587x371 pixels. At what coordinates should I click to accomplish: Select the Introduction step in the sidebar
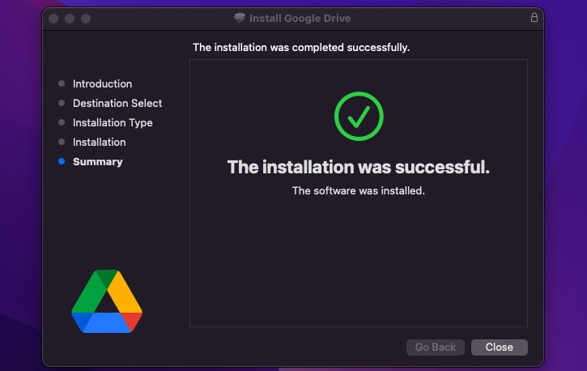(x=102, y=84)
